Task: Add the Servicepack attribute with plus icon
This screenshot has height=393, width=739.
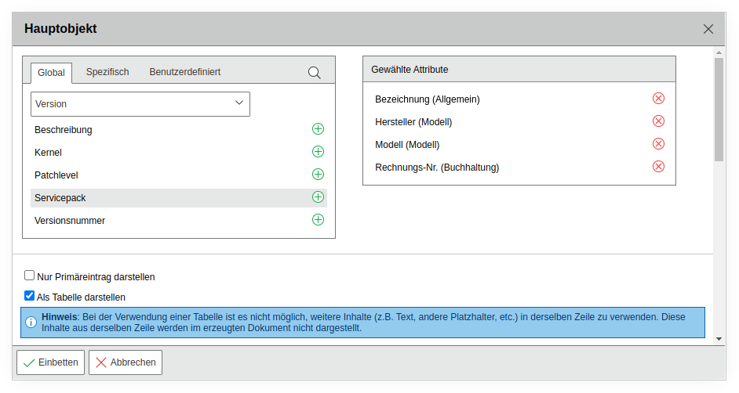Action: click(318, 197)
